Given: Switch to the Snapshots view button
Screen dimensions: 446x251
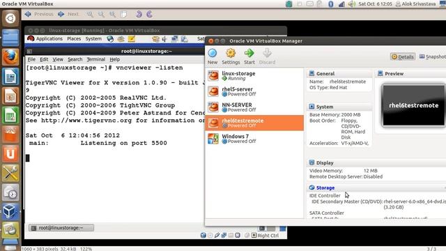Looking at the screenshot, I should click(432, 56).
